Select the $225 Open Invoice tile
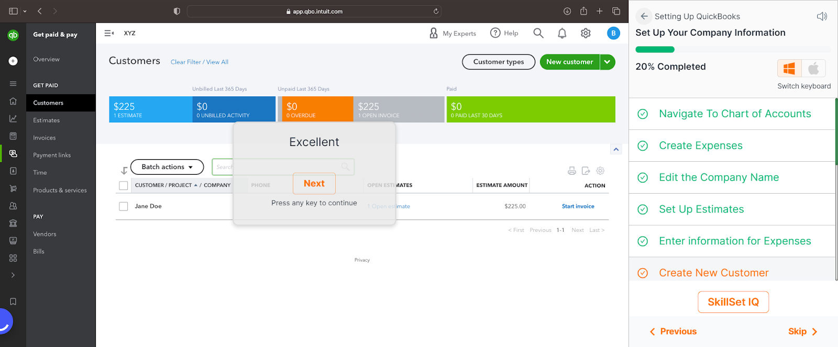The width and height of the screenshot is (838, 347). tap(399, 109)
